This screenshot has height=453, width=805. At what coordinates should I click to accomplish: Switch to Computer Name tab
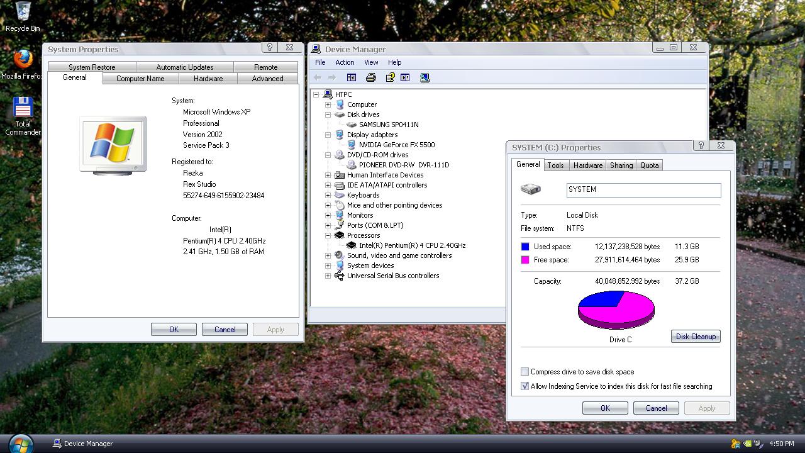[x=140, y=79]
